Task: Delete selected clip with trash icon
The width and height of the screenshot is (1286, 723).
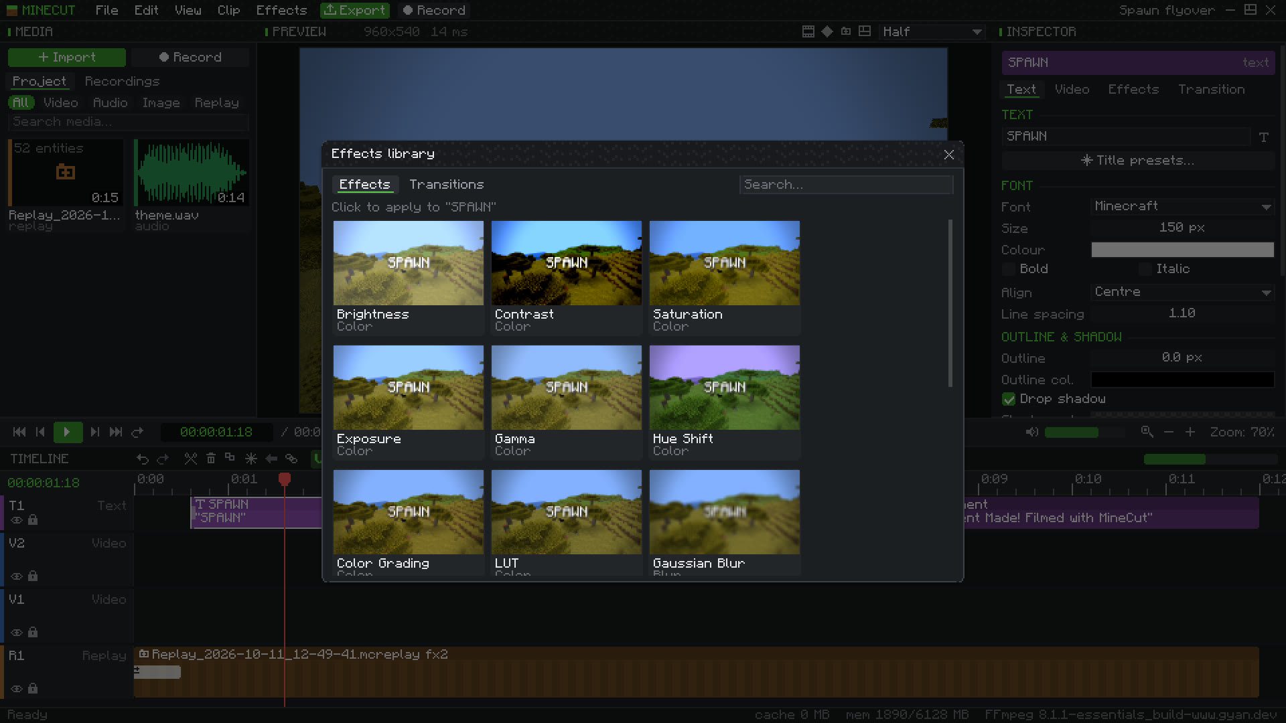Action: pos(211,459)
